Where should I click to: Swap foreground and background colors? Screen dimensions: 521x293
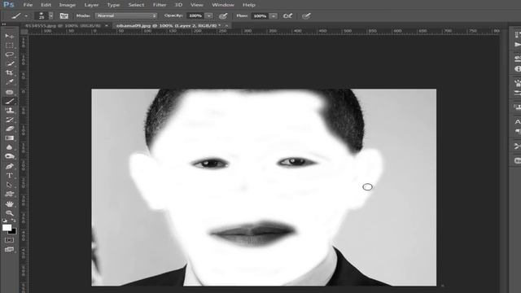pos(14,221)
